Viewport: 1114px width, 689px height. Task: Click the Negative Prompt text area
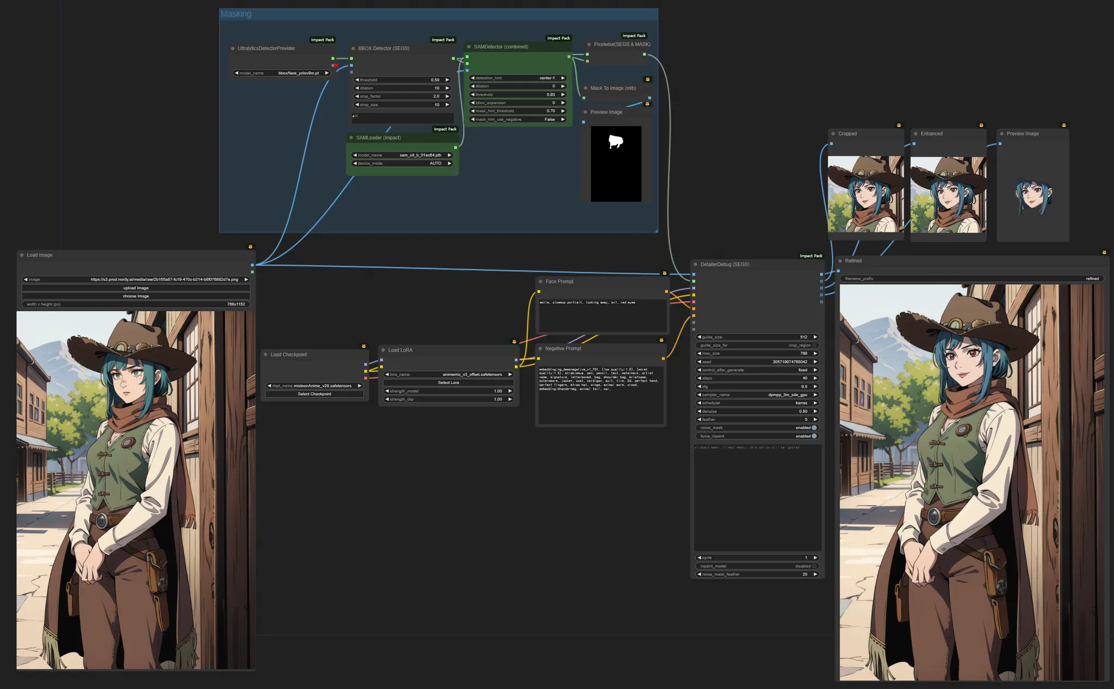601,397
